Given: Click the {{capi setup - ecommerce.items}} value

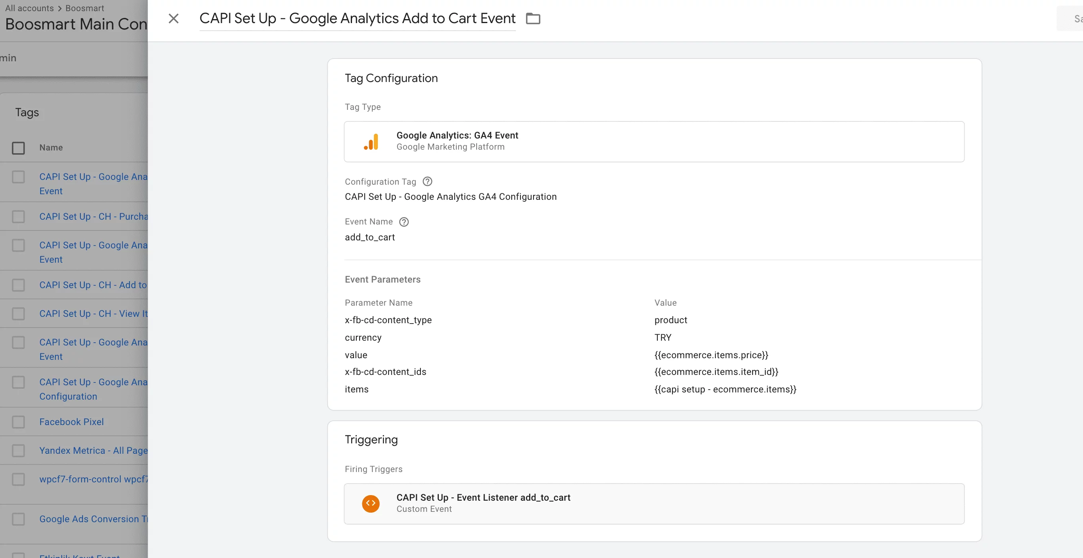Looking at the screenshot, I should (x=725, y=390).
